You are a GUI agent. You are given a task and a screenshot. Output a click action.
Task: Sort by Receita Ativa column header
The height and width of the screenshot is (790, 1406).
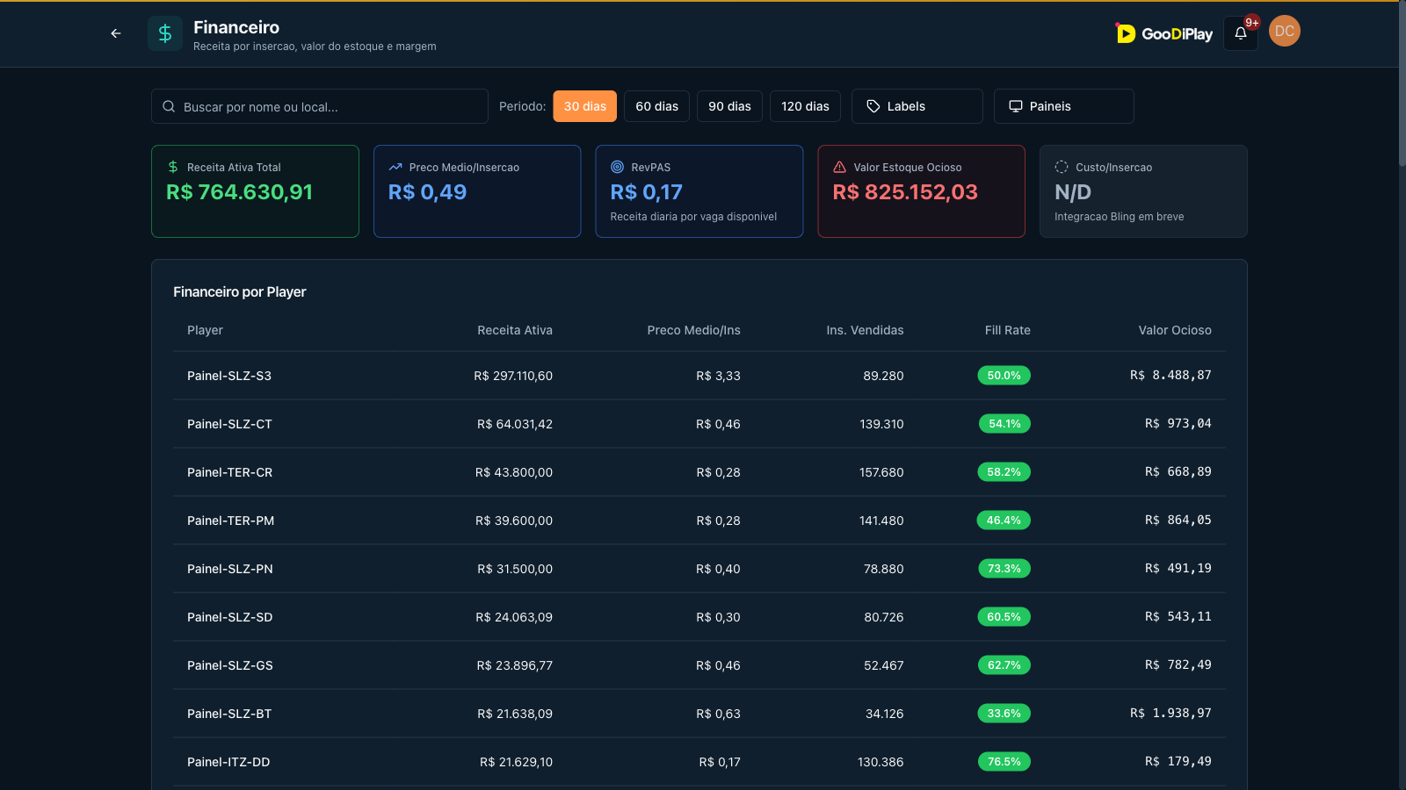tap(515, 330)
